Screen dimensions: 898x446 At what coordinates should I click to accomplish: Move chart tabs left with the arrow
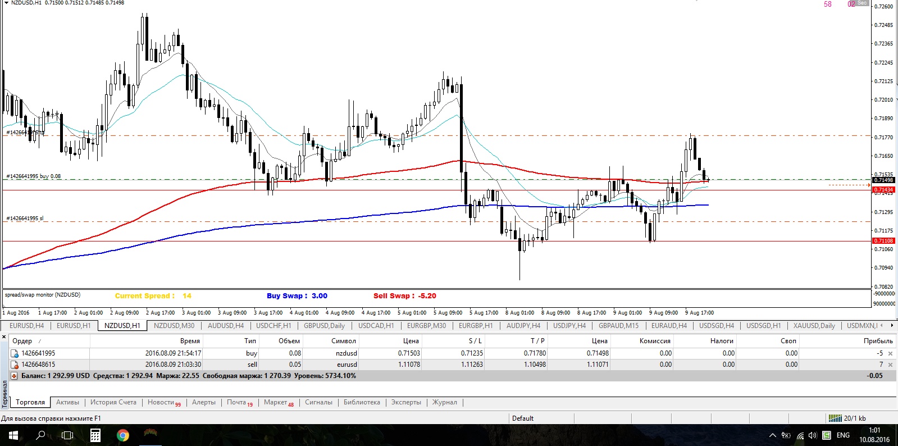[x=882, y=325]
